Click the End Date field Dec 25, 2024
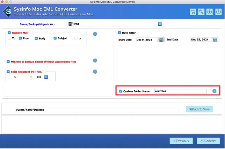The image size is (225, 149). pos(201,39)
